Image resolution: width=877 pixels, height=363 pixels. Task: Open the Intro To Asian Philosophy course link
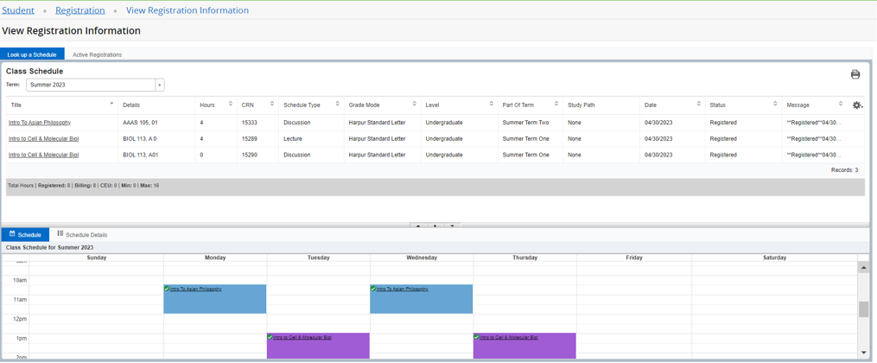coord(40,123)
